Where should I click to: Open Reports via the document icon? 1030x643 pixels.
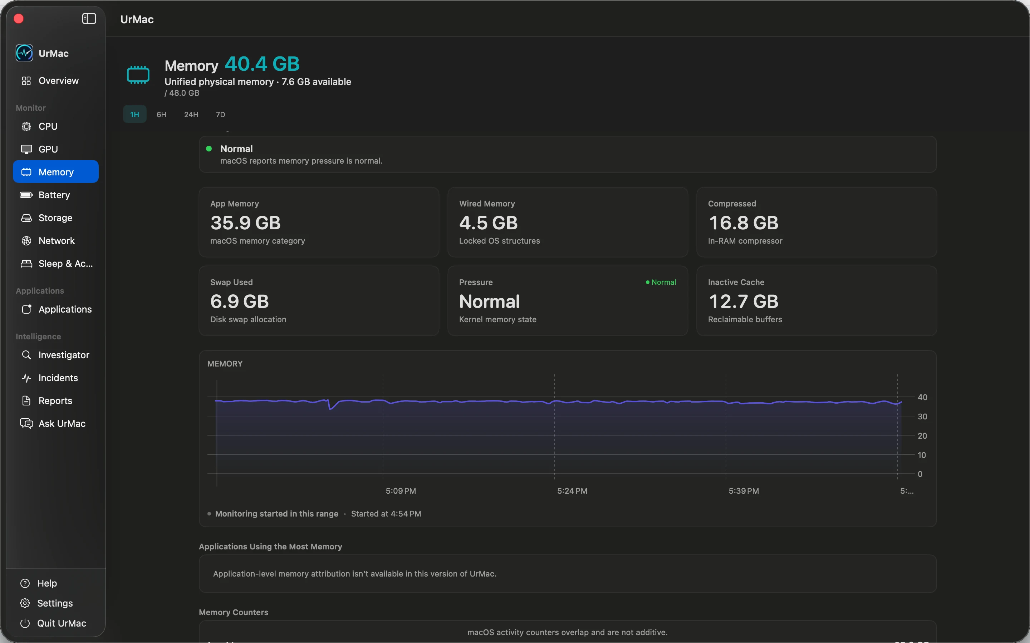(26, 400)
